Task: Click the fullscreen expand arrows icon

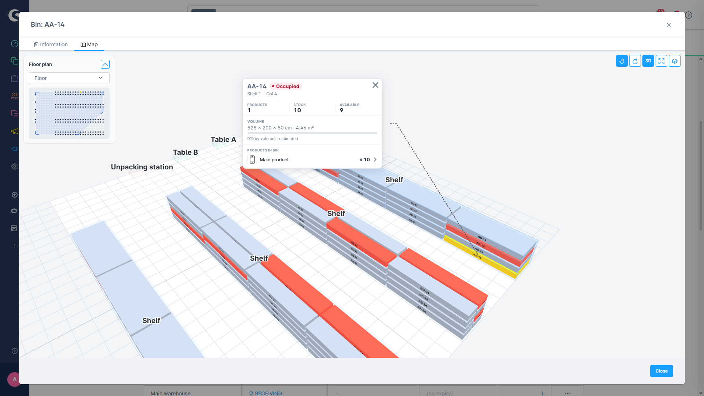Action: coord(661,61)
